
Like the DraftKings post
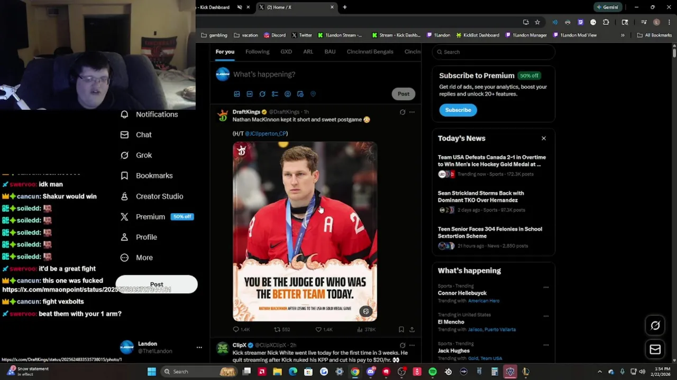(324, 329)
